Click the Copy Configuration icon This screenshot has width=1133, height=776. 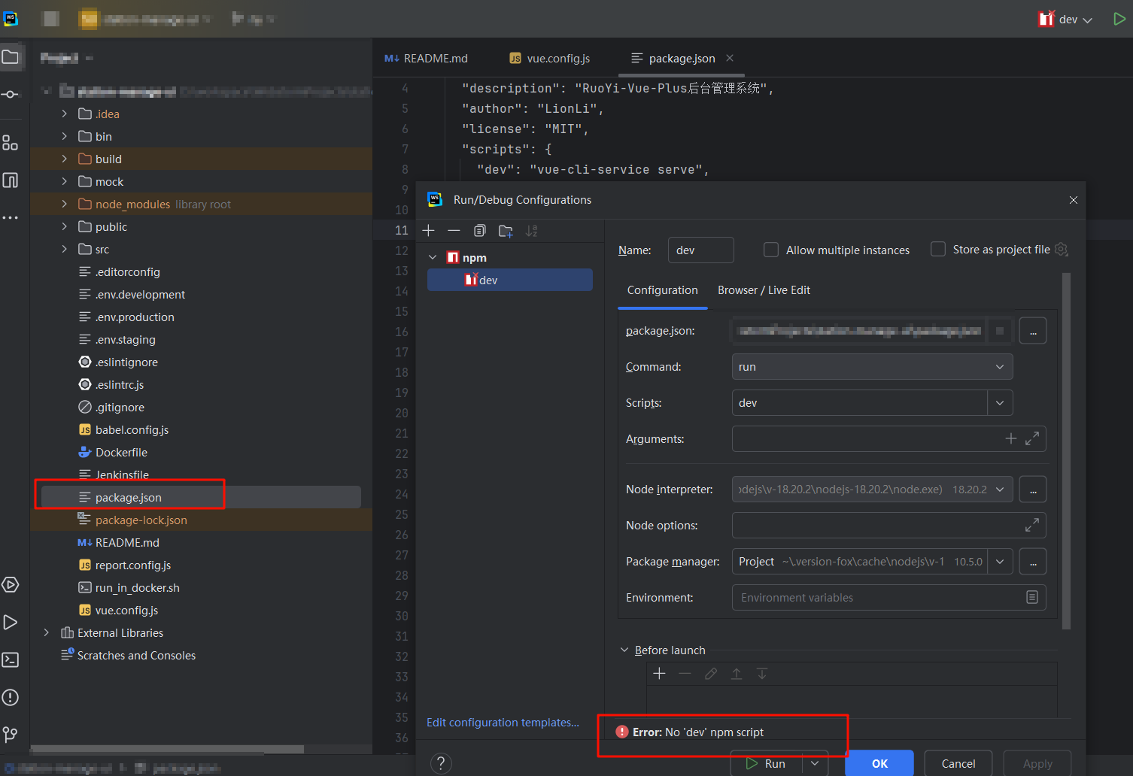(480, 231)
